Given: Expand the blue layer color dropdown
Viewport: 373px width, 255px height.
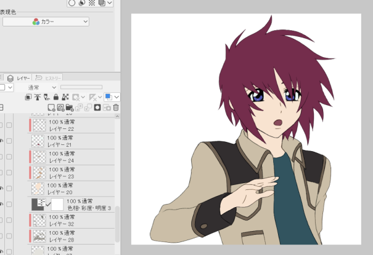Looking at the screenshot, I should click(117, 97).
